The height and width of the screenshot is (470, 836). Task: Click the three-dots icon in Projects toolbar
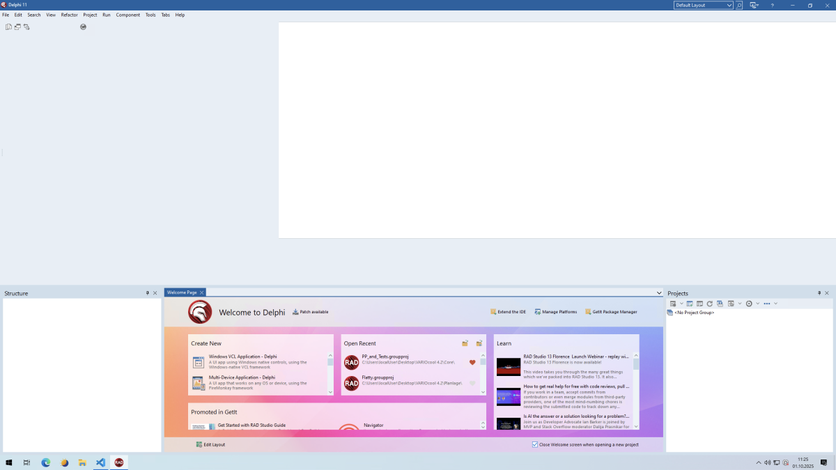pos(767,304)
